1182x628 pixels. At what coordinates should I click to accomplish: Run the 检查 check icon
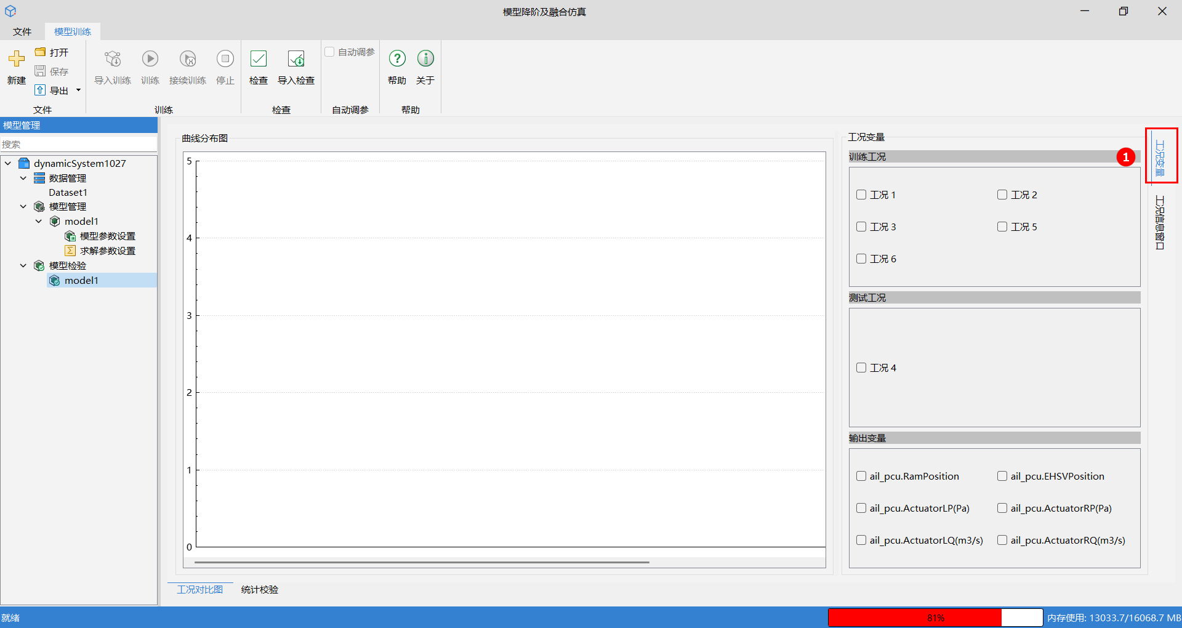pos(259,59)
